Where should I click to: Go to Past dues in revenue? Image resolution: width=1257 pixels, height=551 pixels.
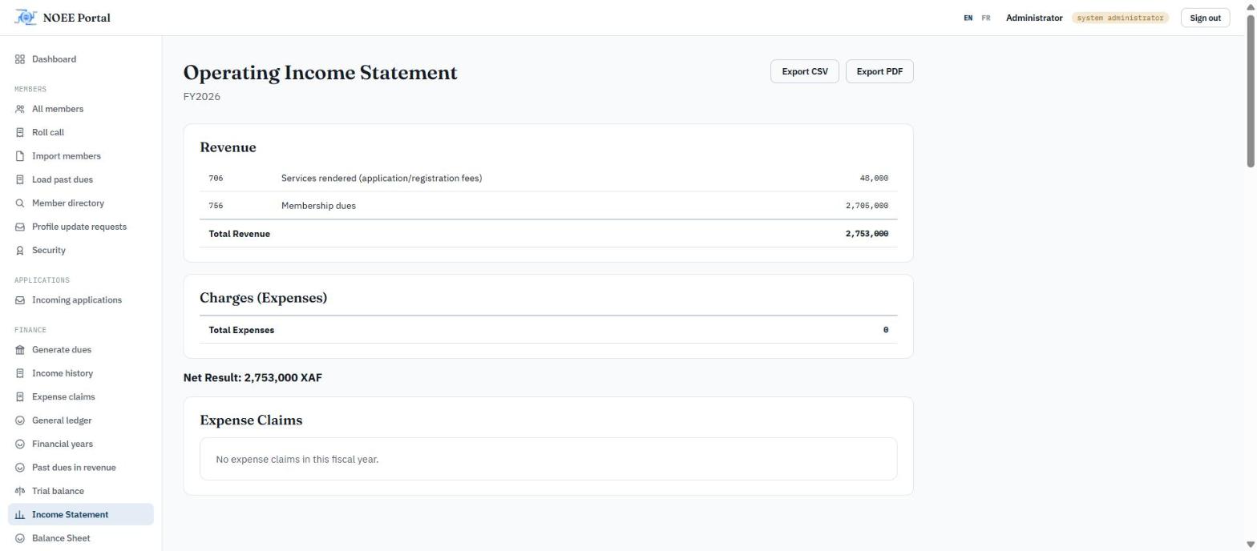tap(81, 468)
